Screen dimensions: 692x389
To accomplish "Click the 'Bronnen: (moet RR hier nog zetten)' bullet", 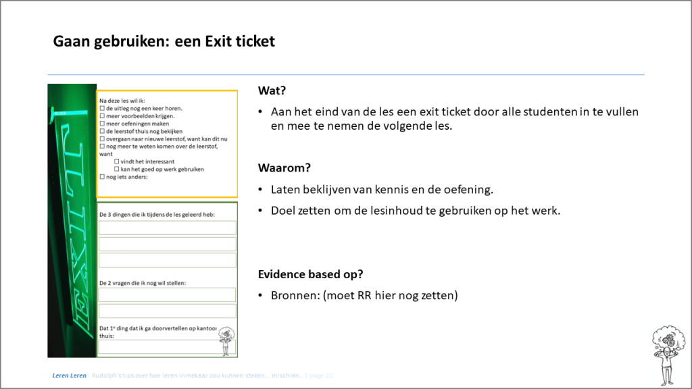I will 364,295.
